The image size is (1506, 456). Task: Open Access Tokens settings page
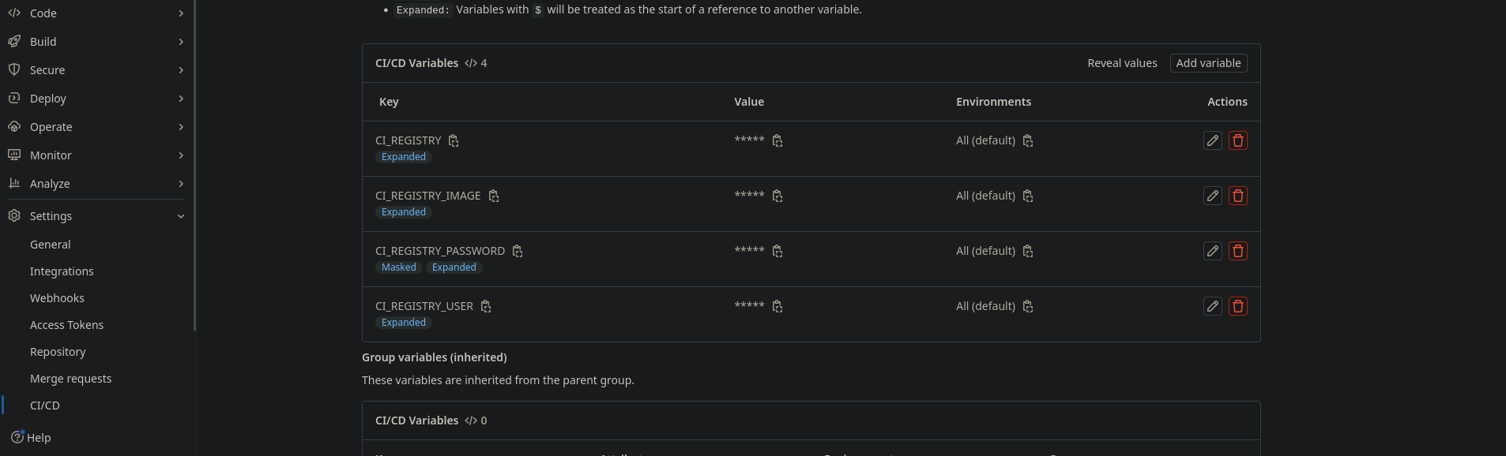66,325
